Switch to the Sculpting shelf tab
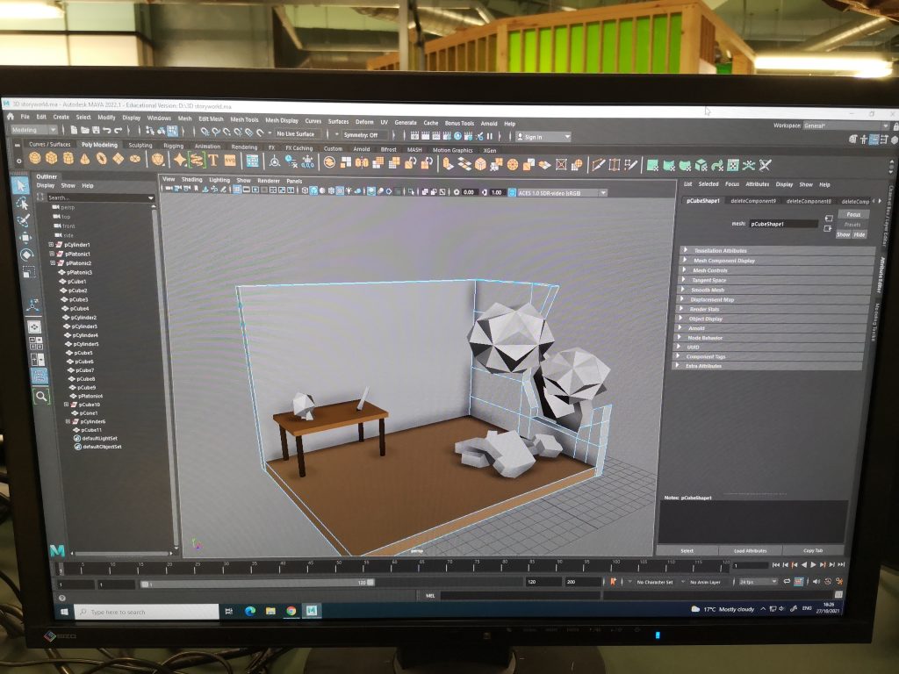The width and height of the screenshot is (899, 674). pos(140,146)
